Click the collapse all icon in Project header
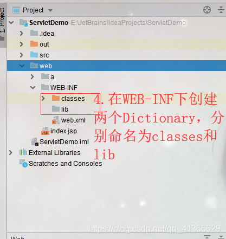This screenshot has height=239, width=226. 221,10
